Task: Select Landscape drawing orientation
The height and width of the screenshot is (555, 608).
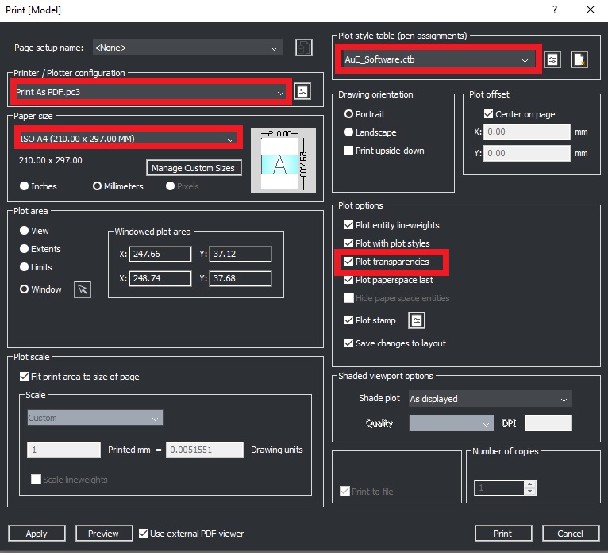Action: [348, 132]
